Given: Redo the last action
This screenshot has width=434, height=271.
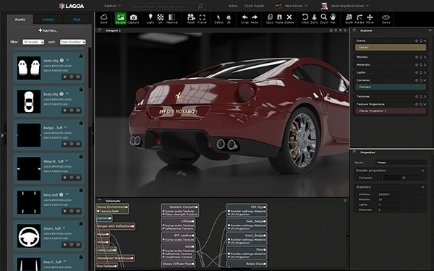Looking at the screenshot, I should 255,19.
